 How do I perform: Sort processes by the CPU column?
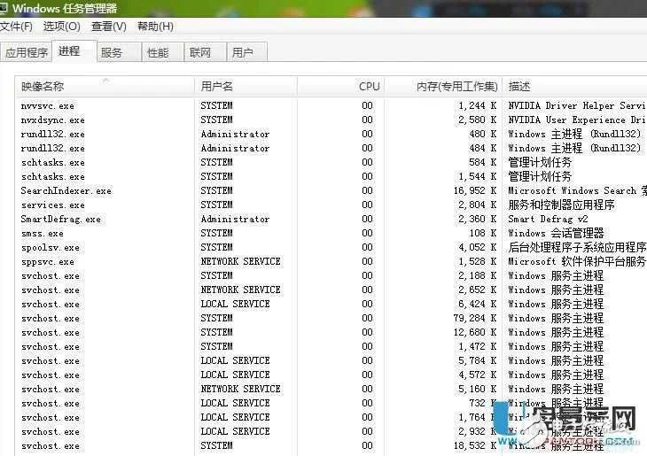341,86
